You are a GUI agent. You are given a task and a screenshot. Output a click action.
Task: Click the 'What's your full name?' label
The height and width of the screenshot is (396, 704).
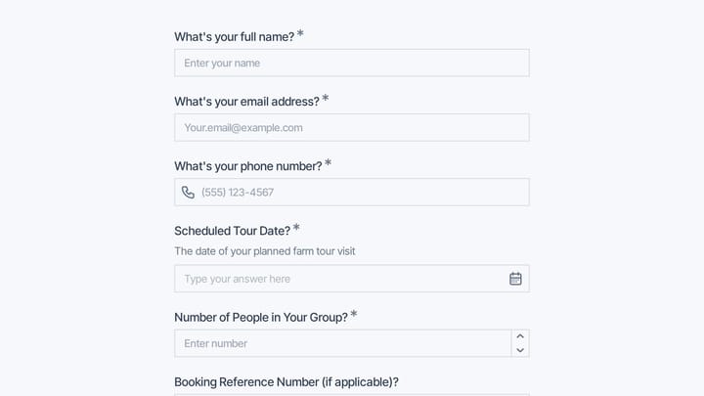(x=235, y=37)
